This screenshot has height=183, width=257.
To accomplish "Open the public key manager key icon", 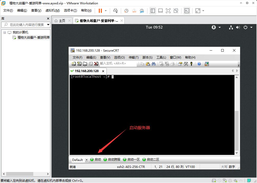I will click(191, 64).
